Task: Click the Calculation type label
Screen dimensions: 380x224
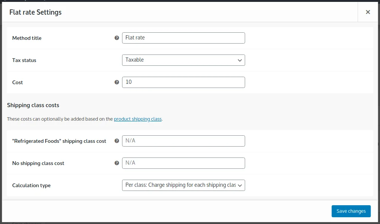Action: [x=31, y=185]
